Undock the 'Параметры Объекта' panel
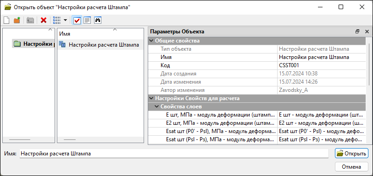Screen dimensions: 373x176 (x=357, y=32)
